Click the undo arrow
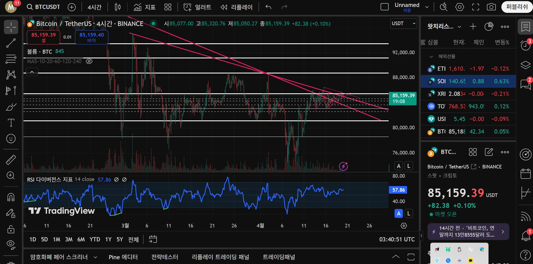 coord(268,7)
